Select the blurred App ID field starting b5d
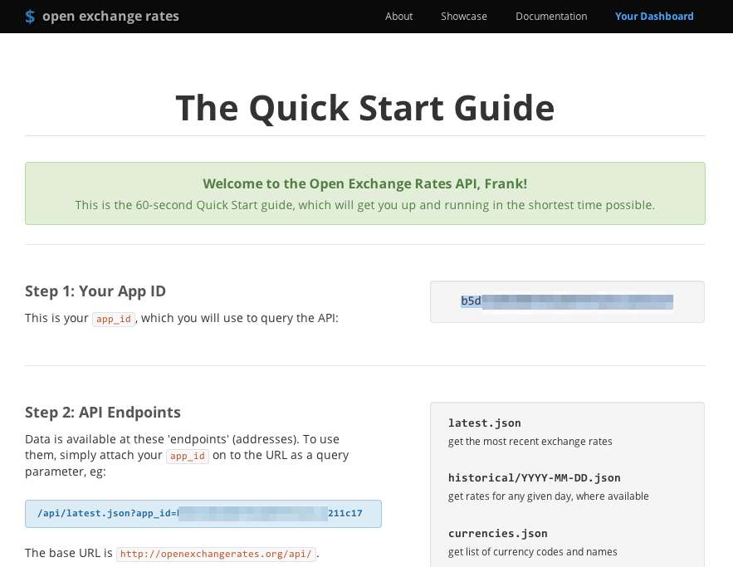This screenshot has width=733, height=567. pyautogui.click(x=567, y=301)
